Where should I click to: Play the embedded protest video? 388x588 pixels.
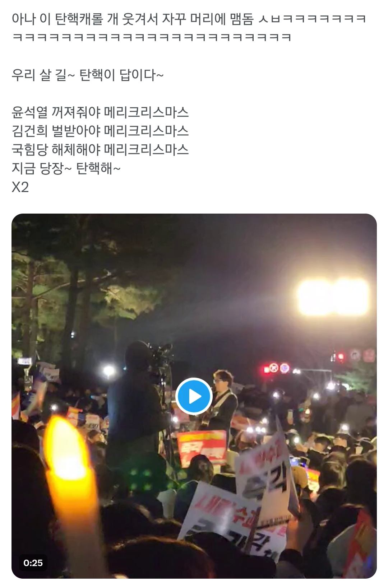(x=194, y=396)
